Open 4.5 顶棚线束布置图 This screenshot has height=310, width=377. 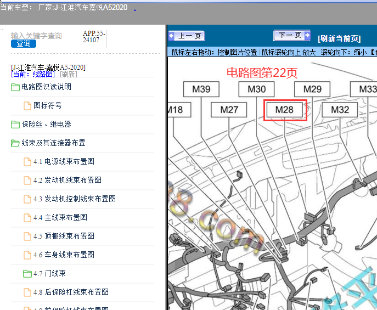(64, 236)
